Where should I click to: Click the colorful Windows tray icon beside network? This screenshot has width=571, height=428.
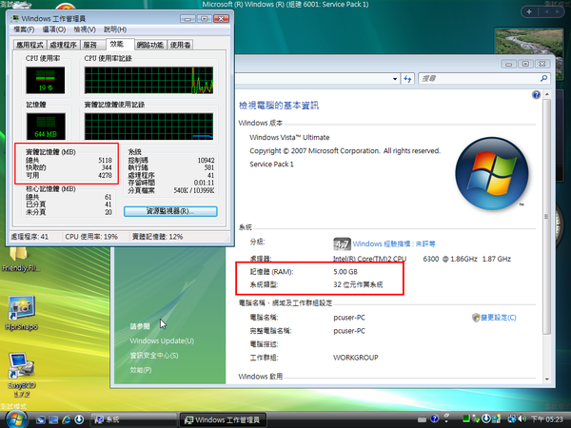coord(497,419)
